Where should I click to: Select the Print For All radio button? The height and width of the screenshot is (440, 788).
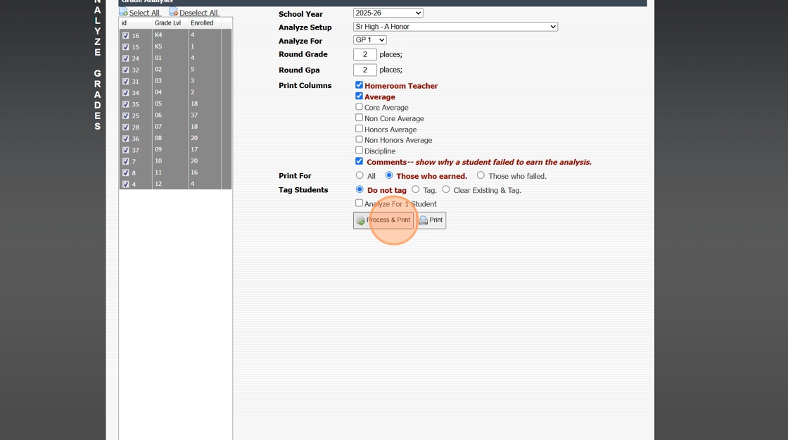pyautogui.click(x=360, y=175)
